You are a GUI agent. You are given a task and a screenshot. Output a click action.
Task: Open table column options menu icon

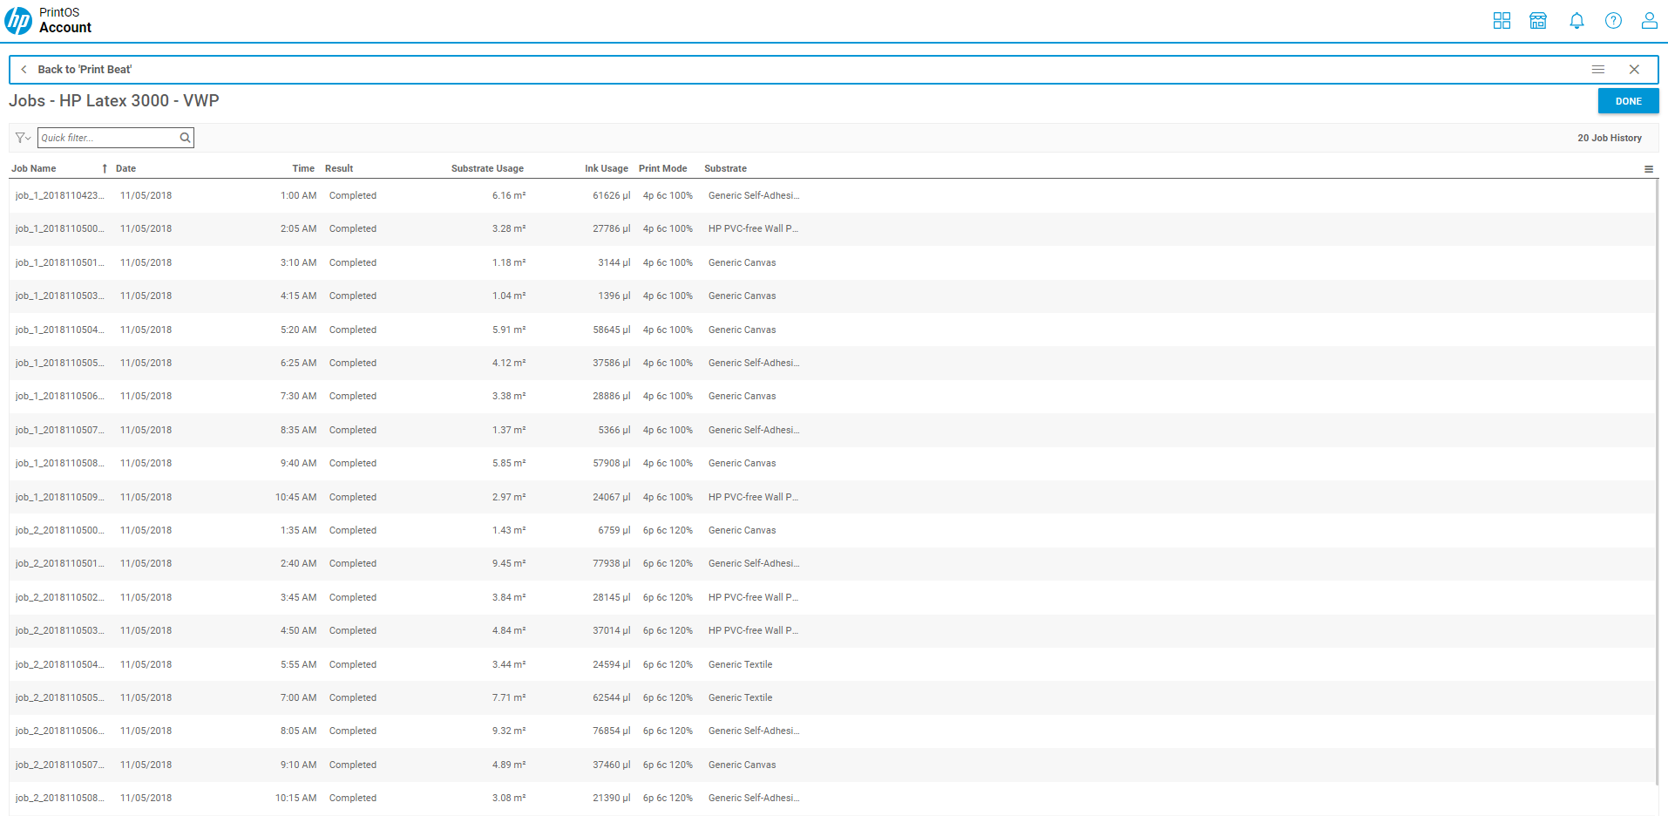click(1648, 169)
